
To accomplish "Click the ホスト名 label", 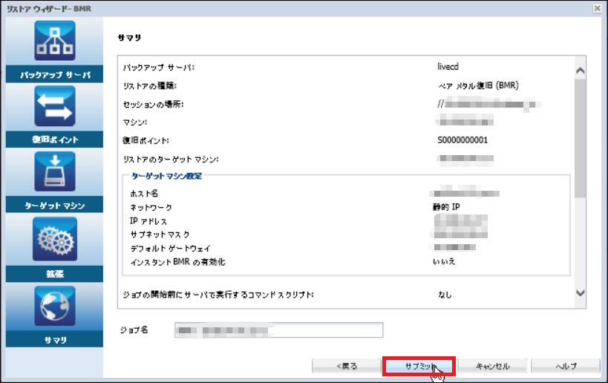I will click(144, 194).
